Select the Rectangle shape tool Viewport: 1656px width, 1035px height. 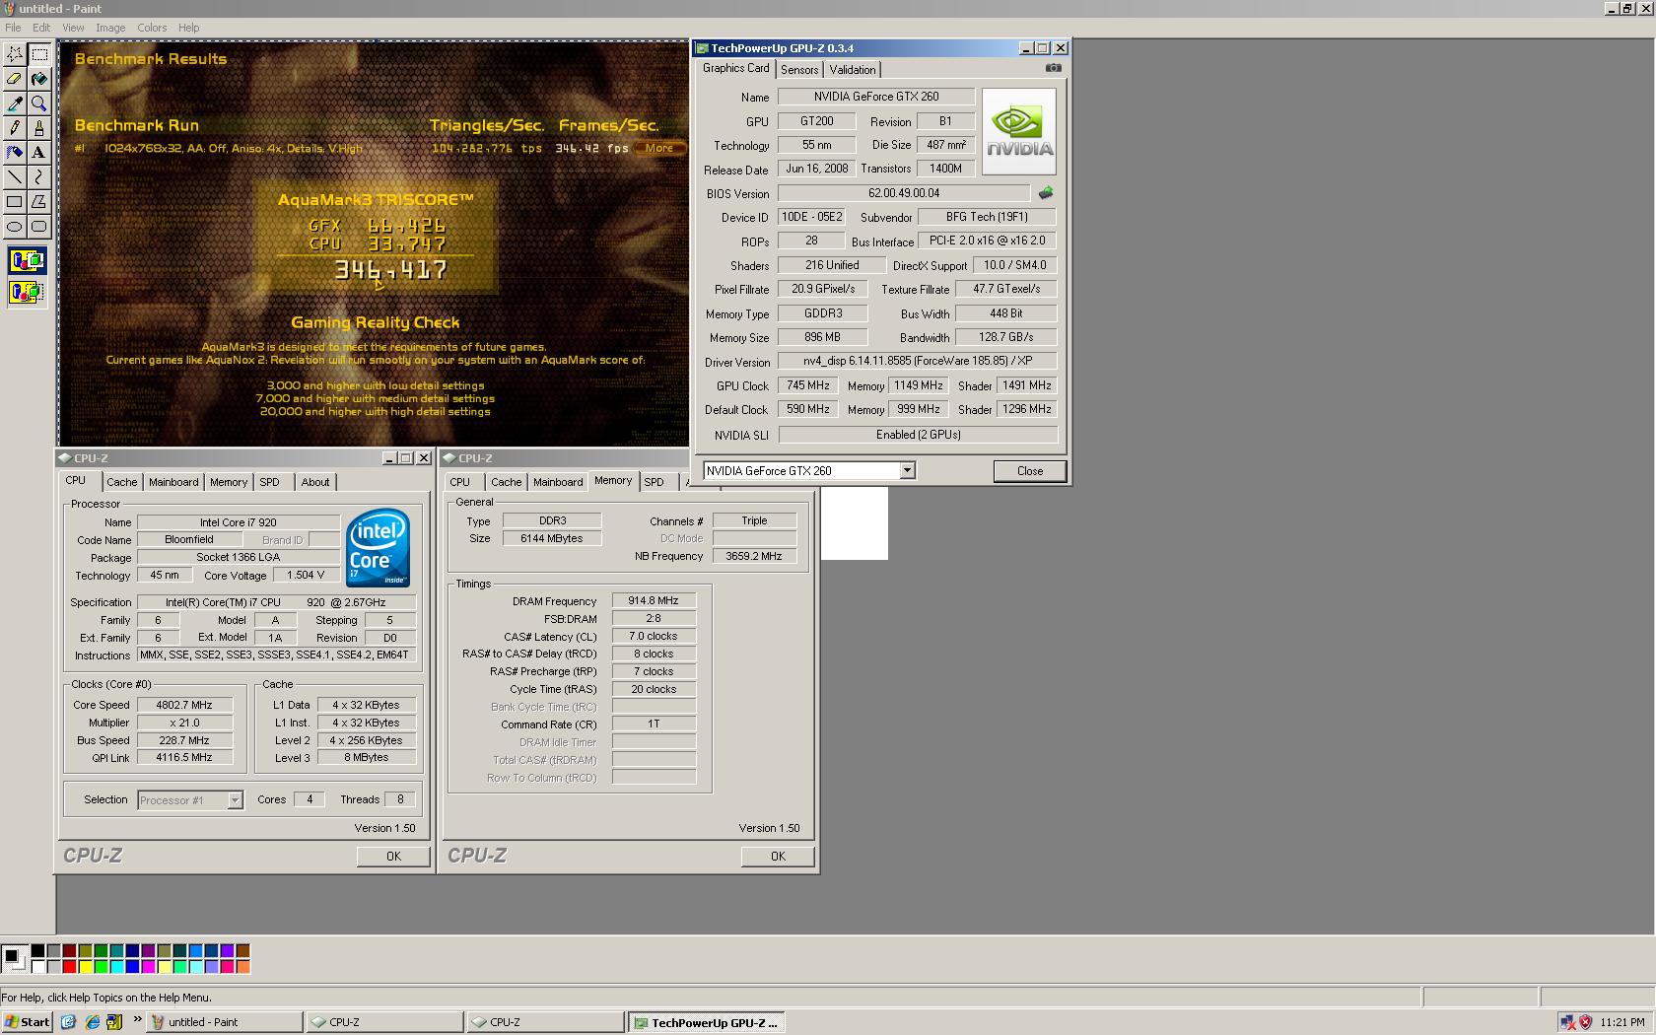click(15, 201)
